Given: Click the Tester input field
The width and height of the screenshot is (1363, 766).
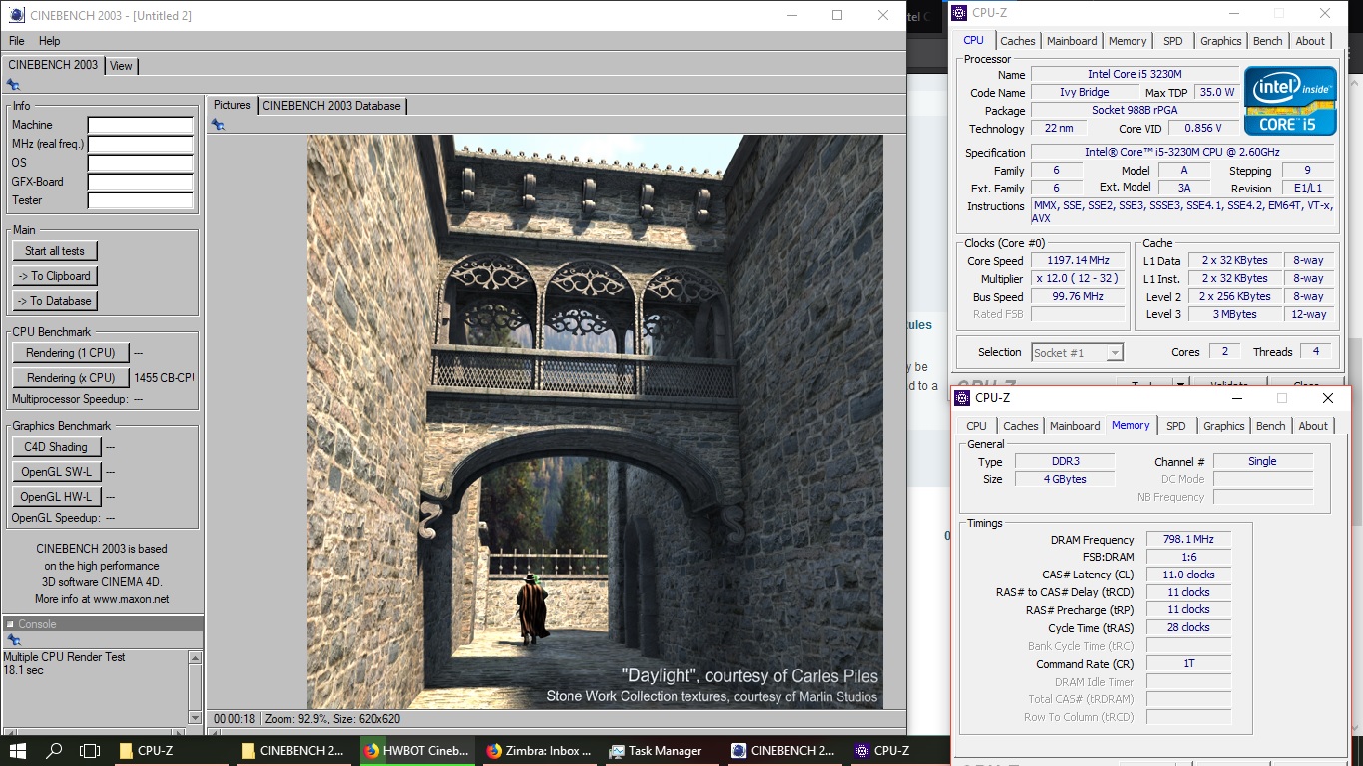Looking at the screenshot, I should tap(141, 200).
